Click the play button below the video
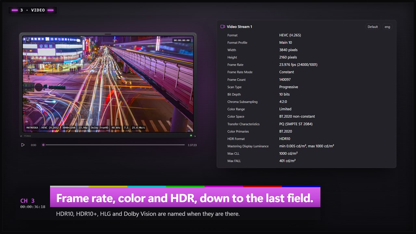The width and height of the screenshot is (416, 234). pos(23,145)
